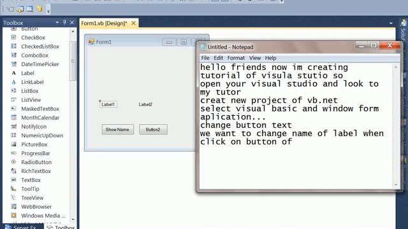Select the Label1 control on the form
Viewport: 408px width, 229px height.
(108, 104)
